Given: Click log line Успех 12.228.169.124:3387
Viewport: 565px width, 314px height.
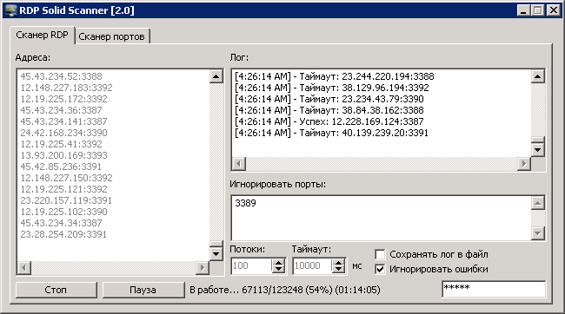Looking at the screenshot, I should point(329,121).
